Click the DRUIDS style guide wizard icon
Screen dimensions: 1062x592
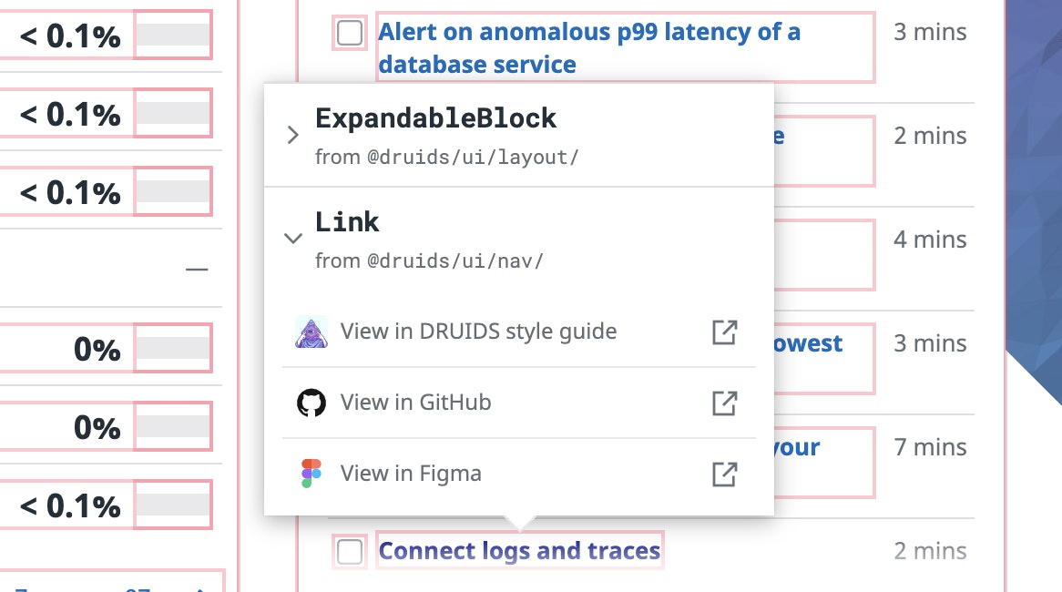tap(311, 332)
